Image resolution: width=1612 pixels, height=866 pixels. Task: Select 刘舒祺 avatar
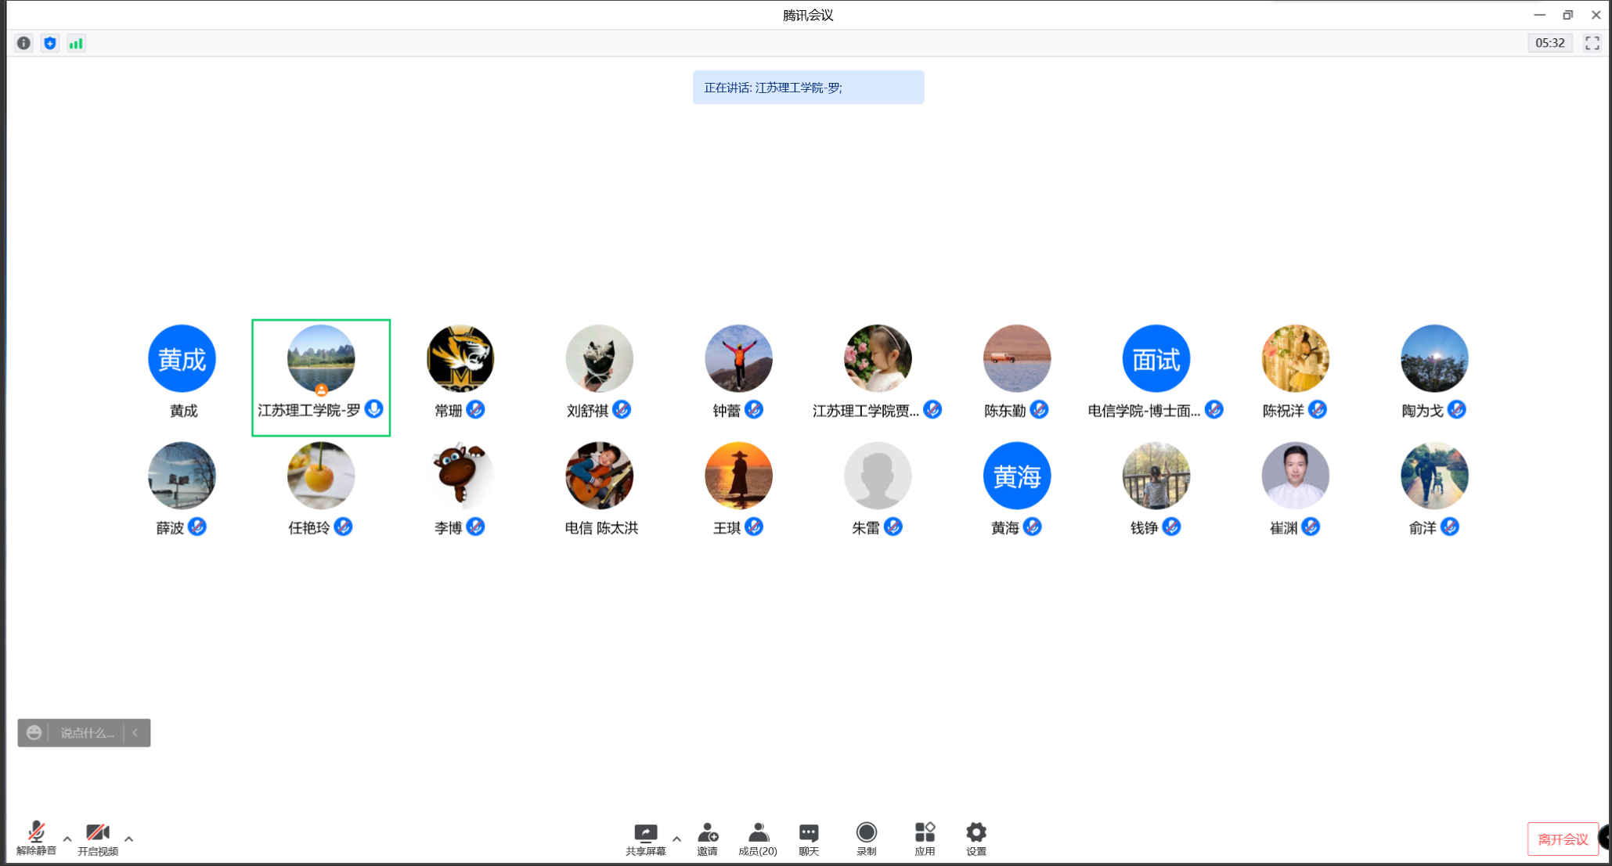pos(599,358)
